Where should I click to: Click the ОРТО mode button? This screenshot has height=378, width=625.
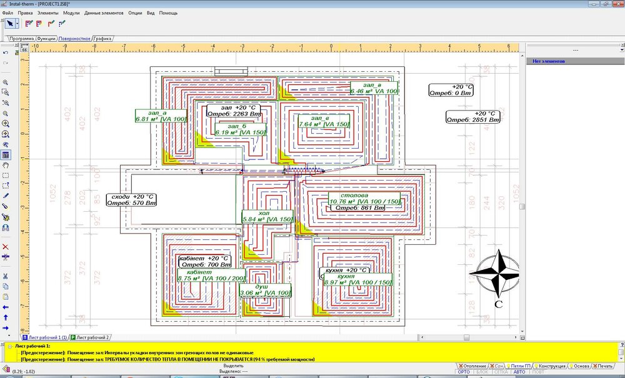pos(465,372)
